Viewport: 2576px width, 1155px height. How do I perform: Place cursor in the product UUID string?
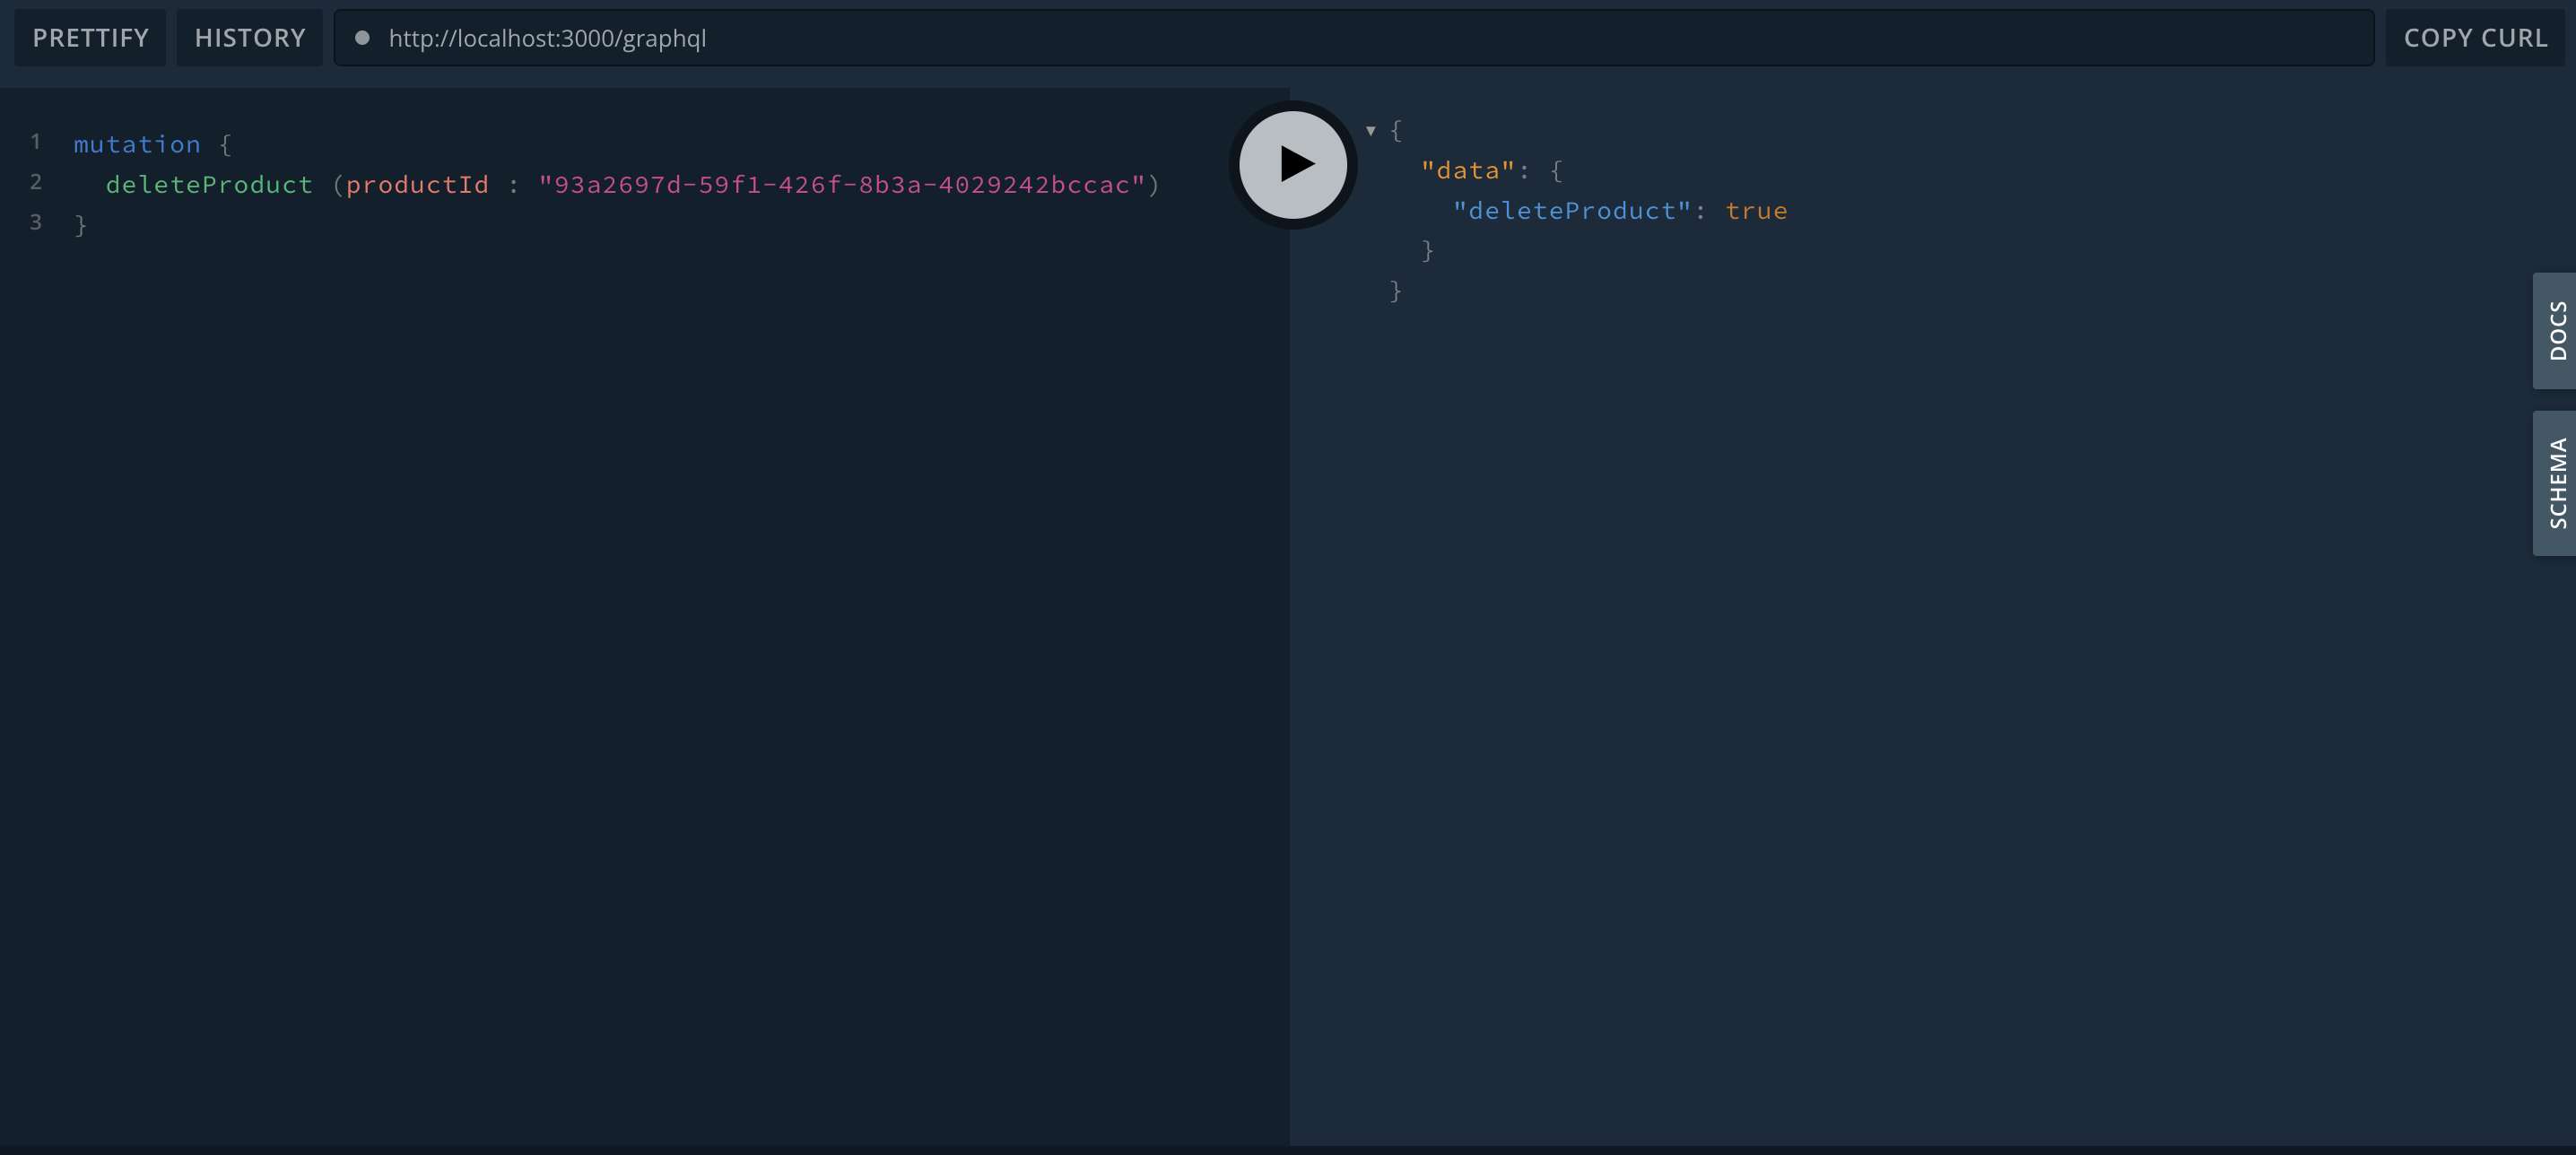coord(840,185)
